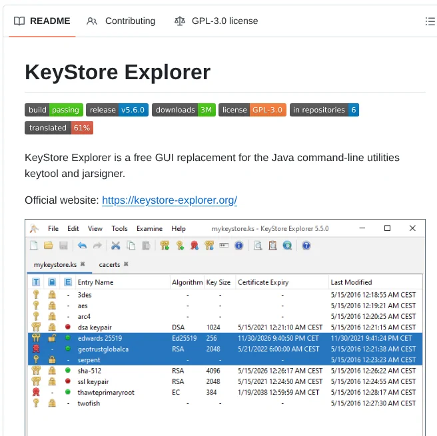Click the red expiry dot of ssl keypair

pos(68,381)
